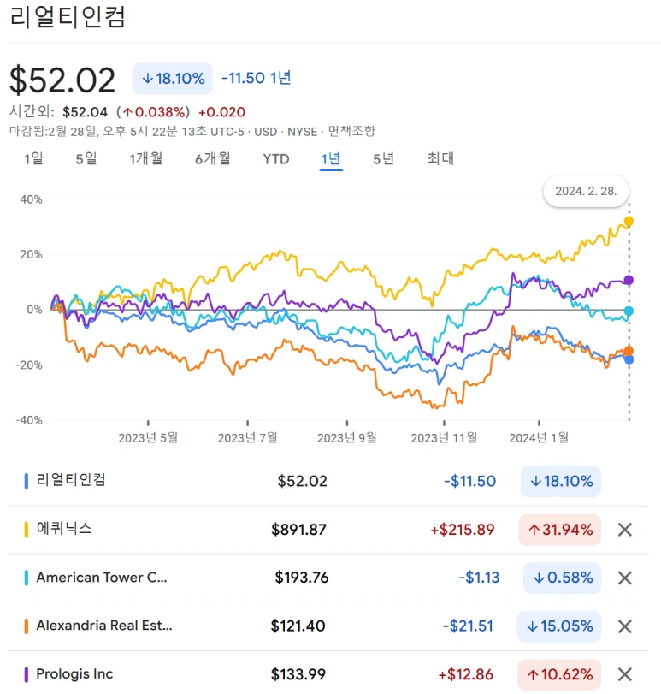
Task: Click the blue swatch beside 리얼티인컴
Action: (x=27, y=481)
